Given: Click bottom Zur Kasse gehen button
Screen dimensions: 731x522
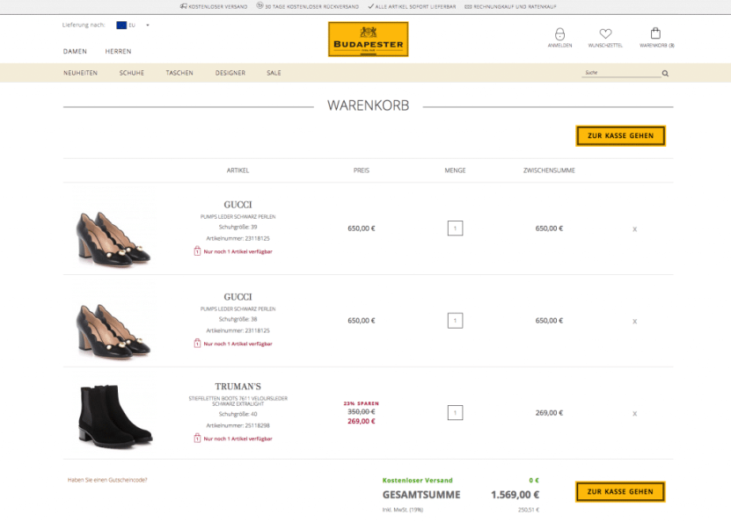Looking at the screenshot, I should click(620, 492).
